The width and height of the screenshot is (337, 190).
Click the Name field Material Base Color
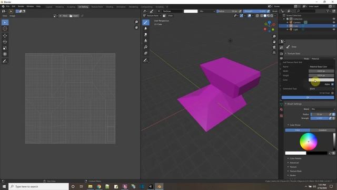click(x=321, y=67)
